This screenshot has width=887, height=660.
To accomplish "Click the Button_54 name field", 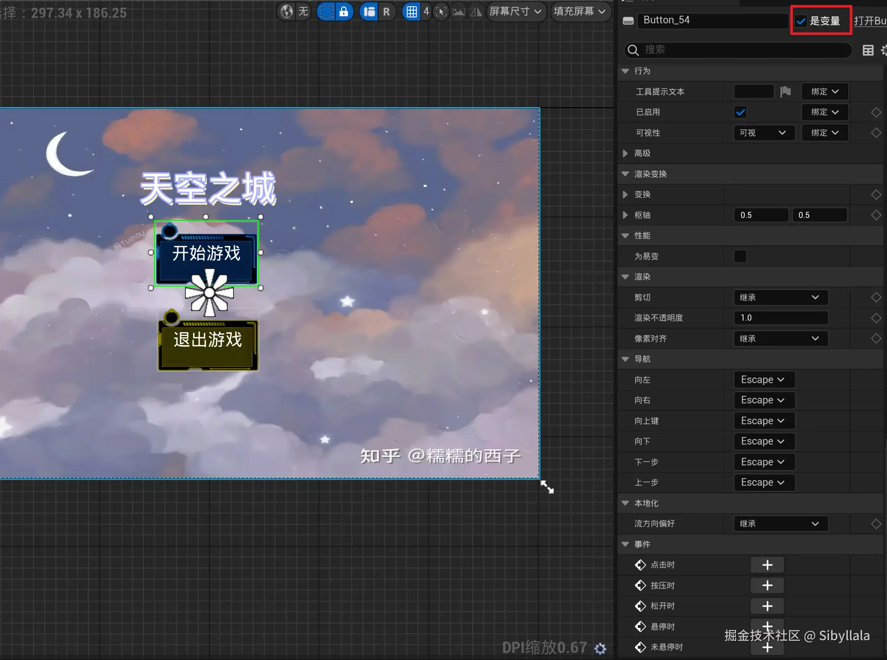I will tap(713, 20).
